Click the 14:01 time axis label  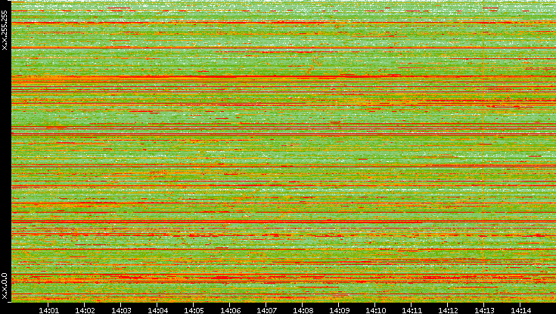[x=48, y=310]
